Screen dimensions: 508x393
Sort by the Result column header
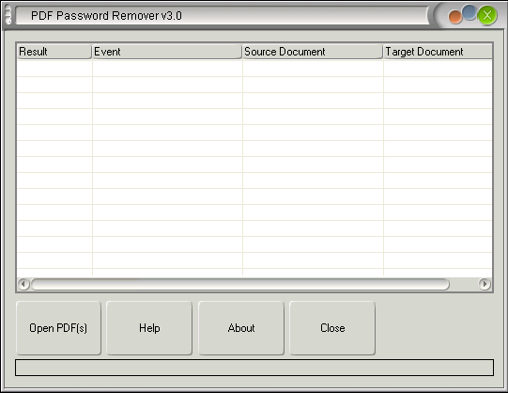coord(54,52)
